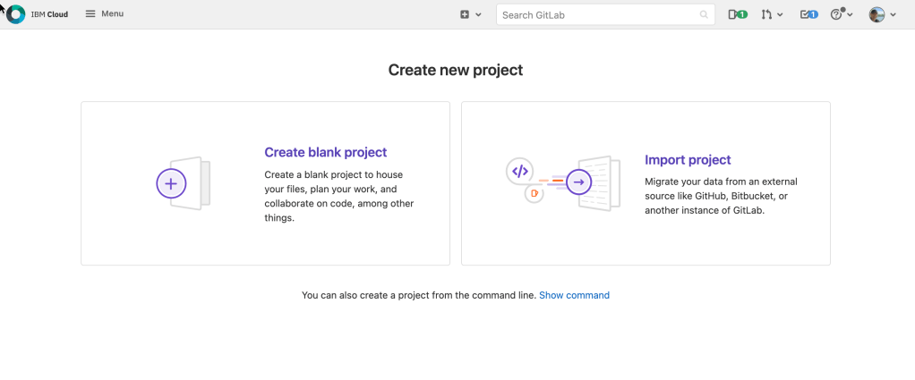Open the hamburger Menu

tap(105, 14)
